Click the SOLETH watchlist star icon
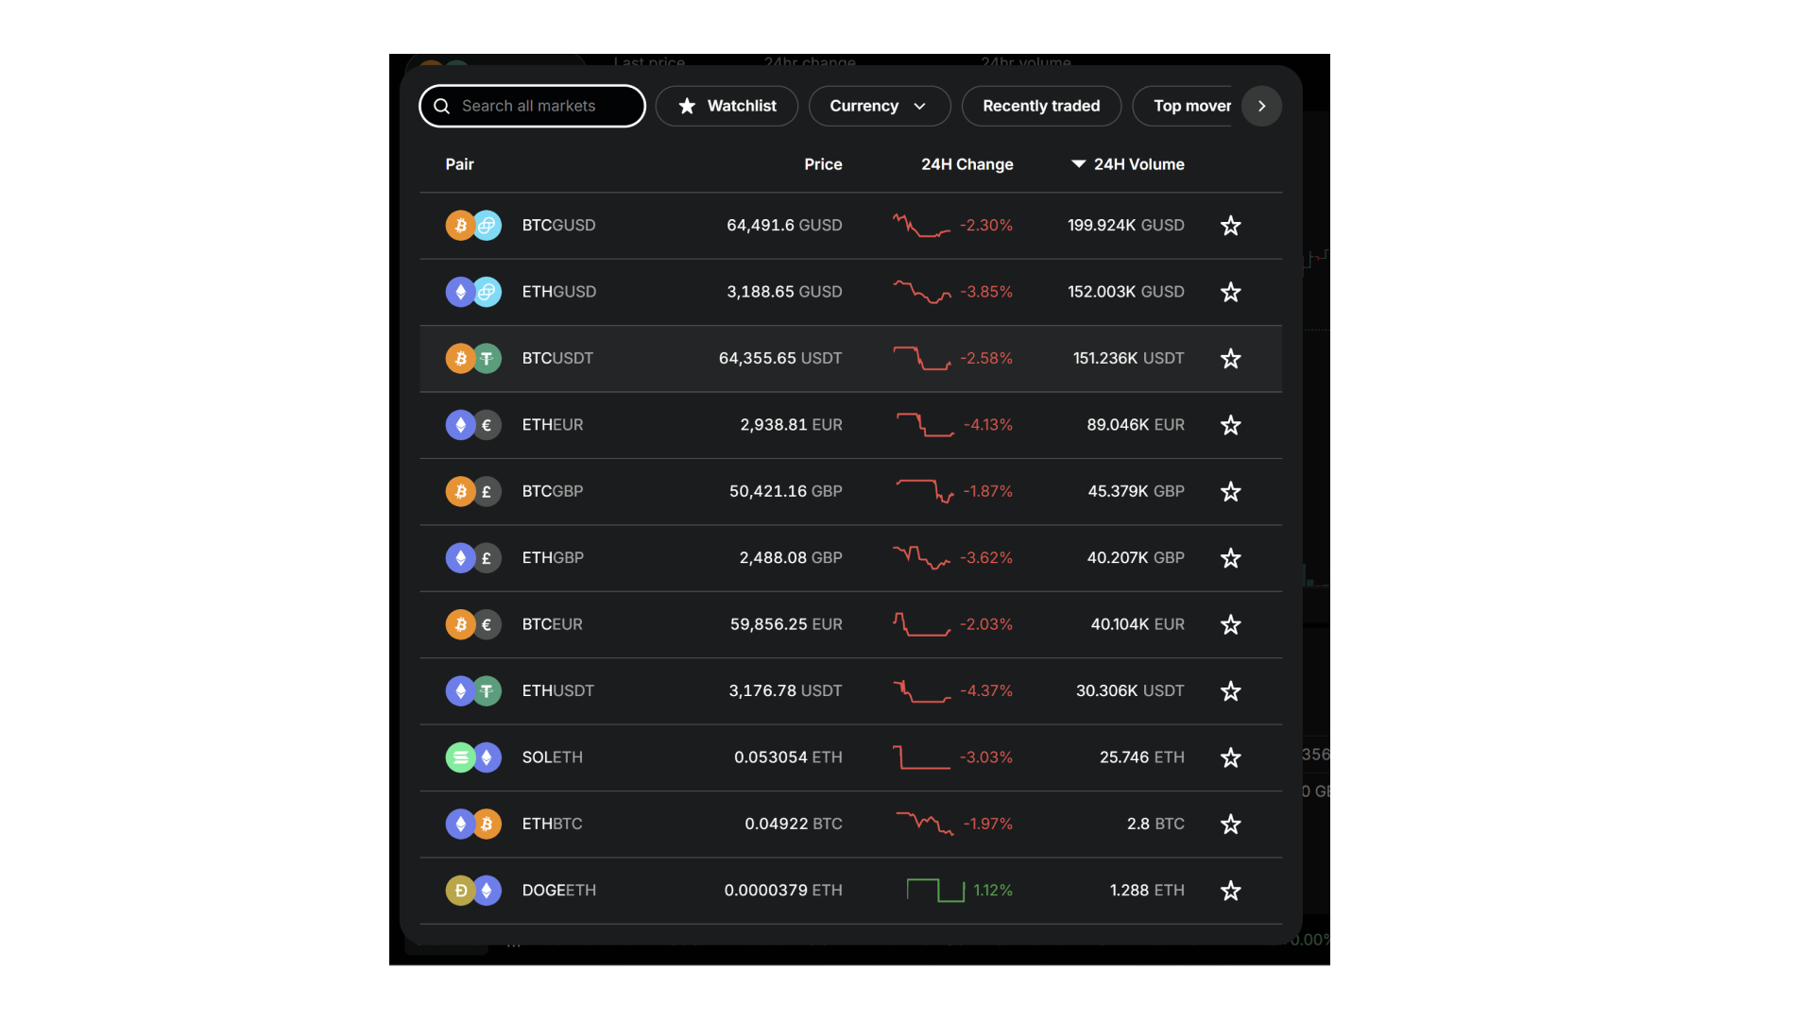 (x=1231, y=757)
